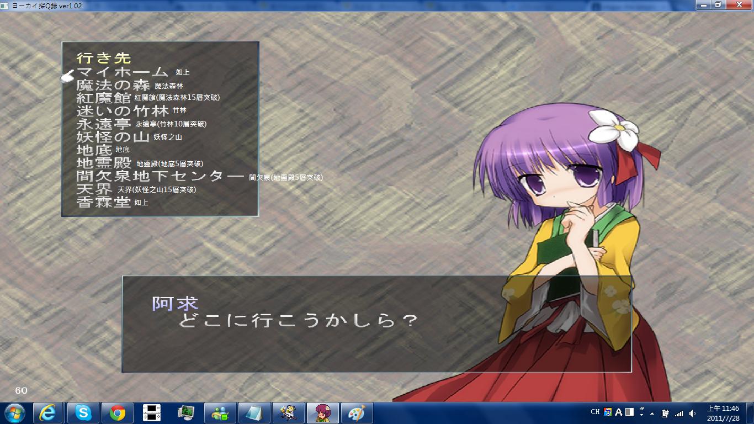Open the volume speaker icon
This screenshot has width=754, height=424.
click(693, 413)
